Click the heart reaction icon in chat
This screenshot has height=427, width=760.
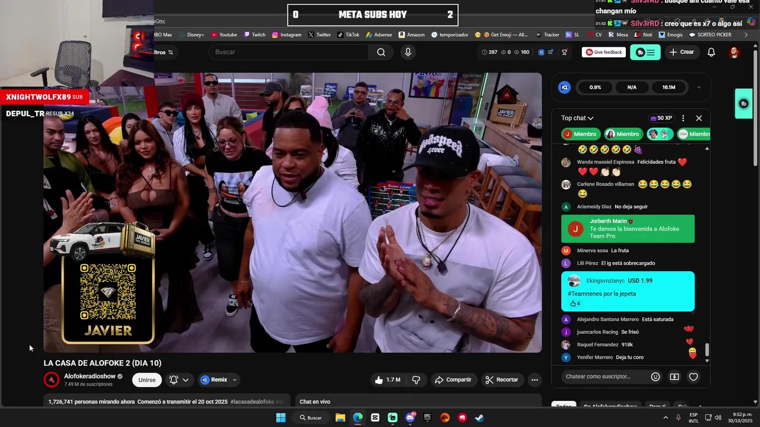693,377
